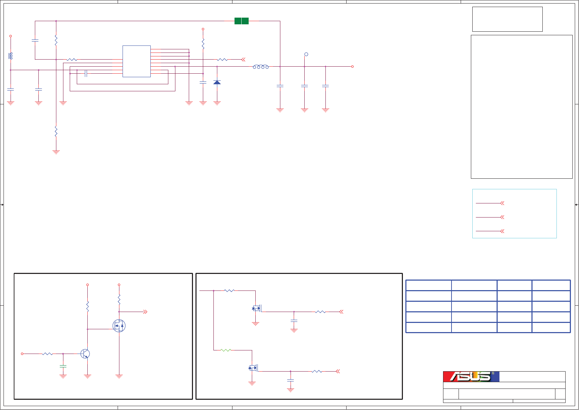This screenshot has height=410, width=579.
Task: Click the blue test point circle above the output rail
Action: coord(306,54)
